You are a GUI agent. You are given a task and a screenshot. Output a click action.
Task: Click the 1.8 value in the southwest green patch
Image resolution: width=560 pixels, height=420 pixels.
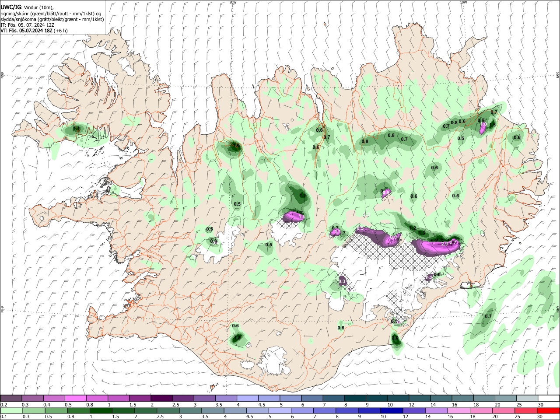(237, 338)
